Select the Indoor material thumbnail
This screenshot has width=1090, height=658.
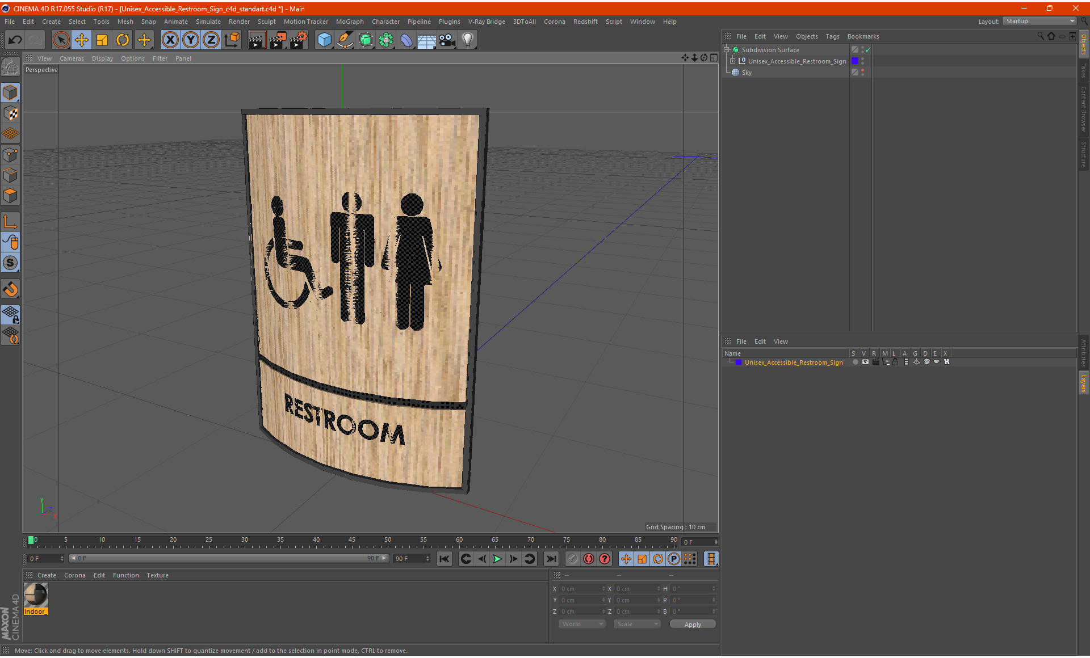[x=36, y=596]
